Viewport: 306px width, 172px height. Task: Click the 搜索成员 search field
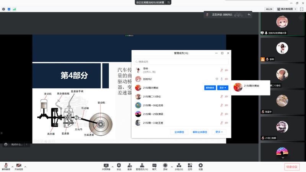182,62
